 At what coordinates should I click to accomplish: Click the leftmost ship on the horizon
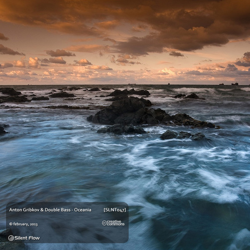132,84
